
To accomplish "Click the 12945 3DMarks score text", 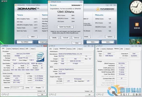I will pyautogui.click(x=65, y=12).
